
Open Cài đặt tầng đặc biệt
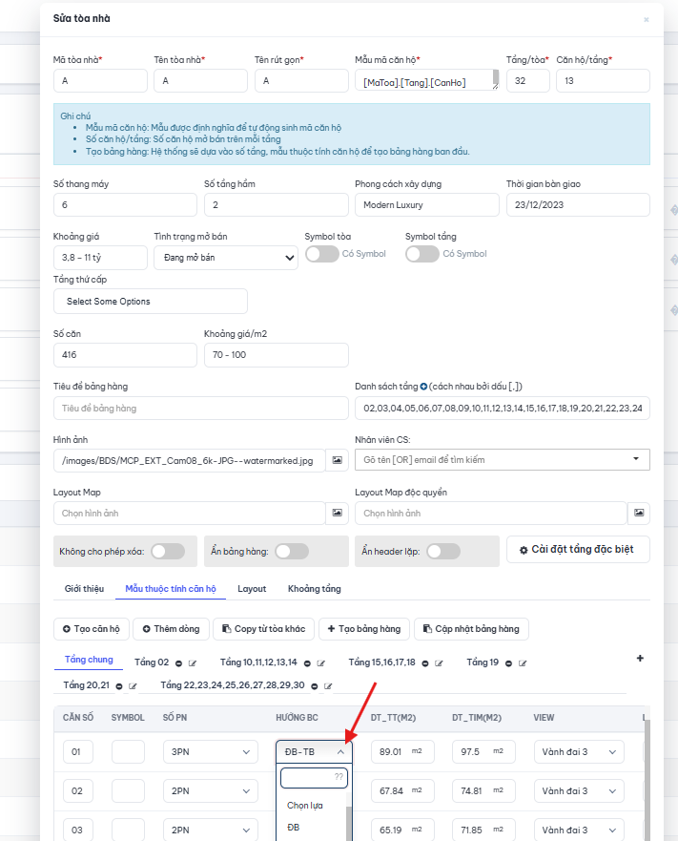578,549
